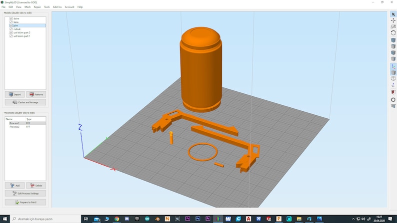Image resolution: width=397 pixels, height=223 pixels.
Task: Open Edit Process Settings
Action: [25, 194]
